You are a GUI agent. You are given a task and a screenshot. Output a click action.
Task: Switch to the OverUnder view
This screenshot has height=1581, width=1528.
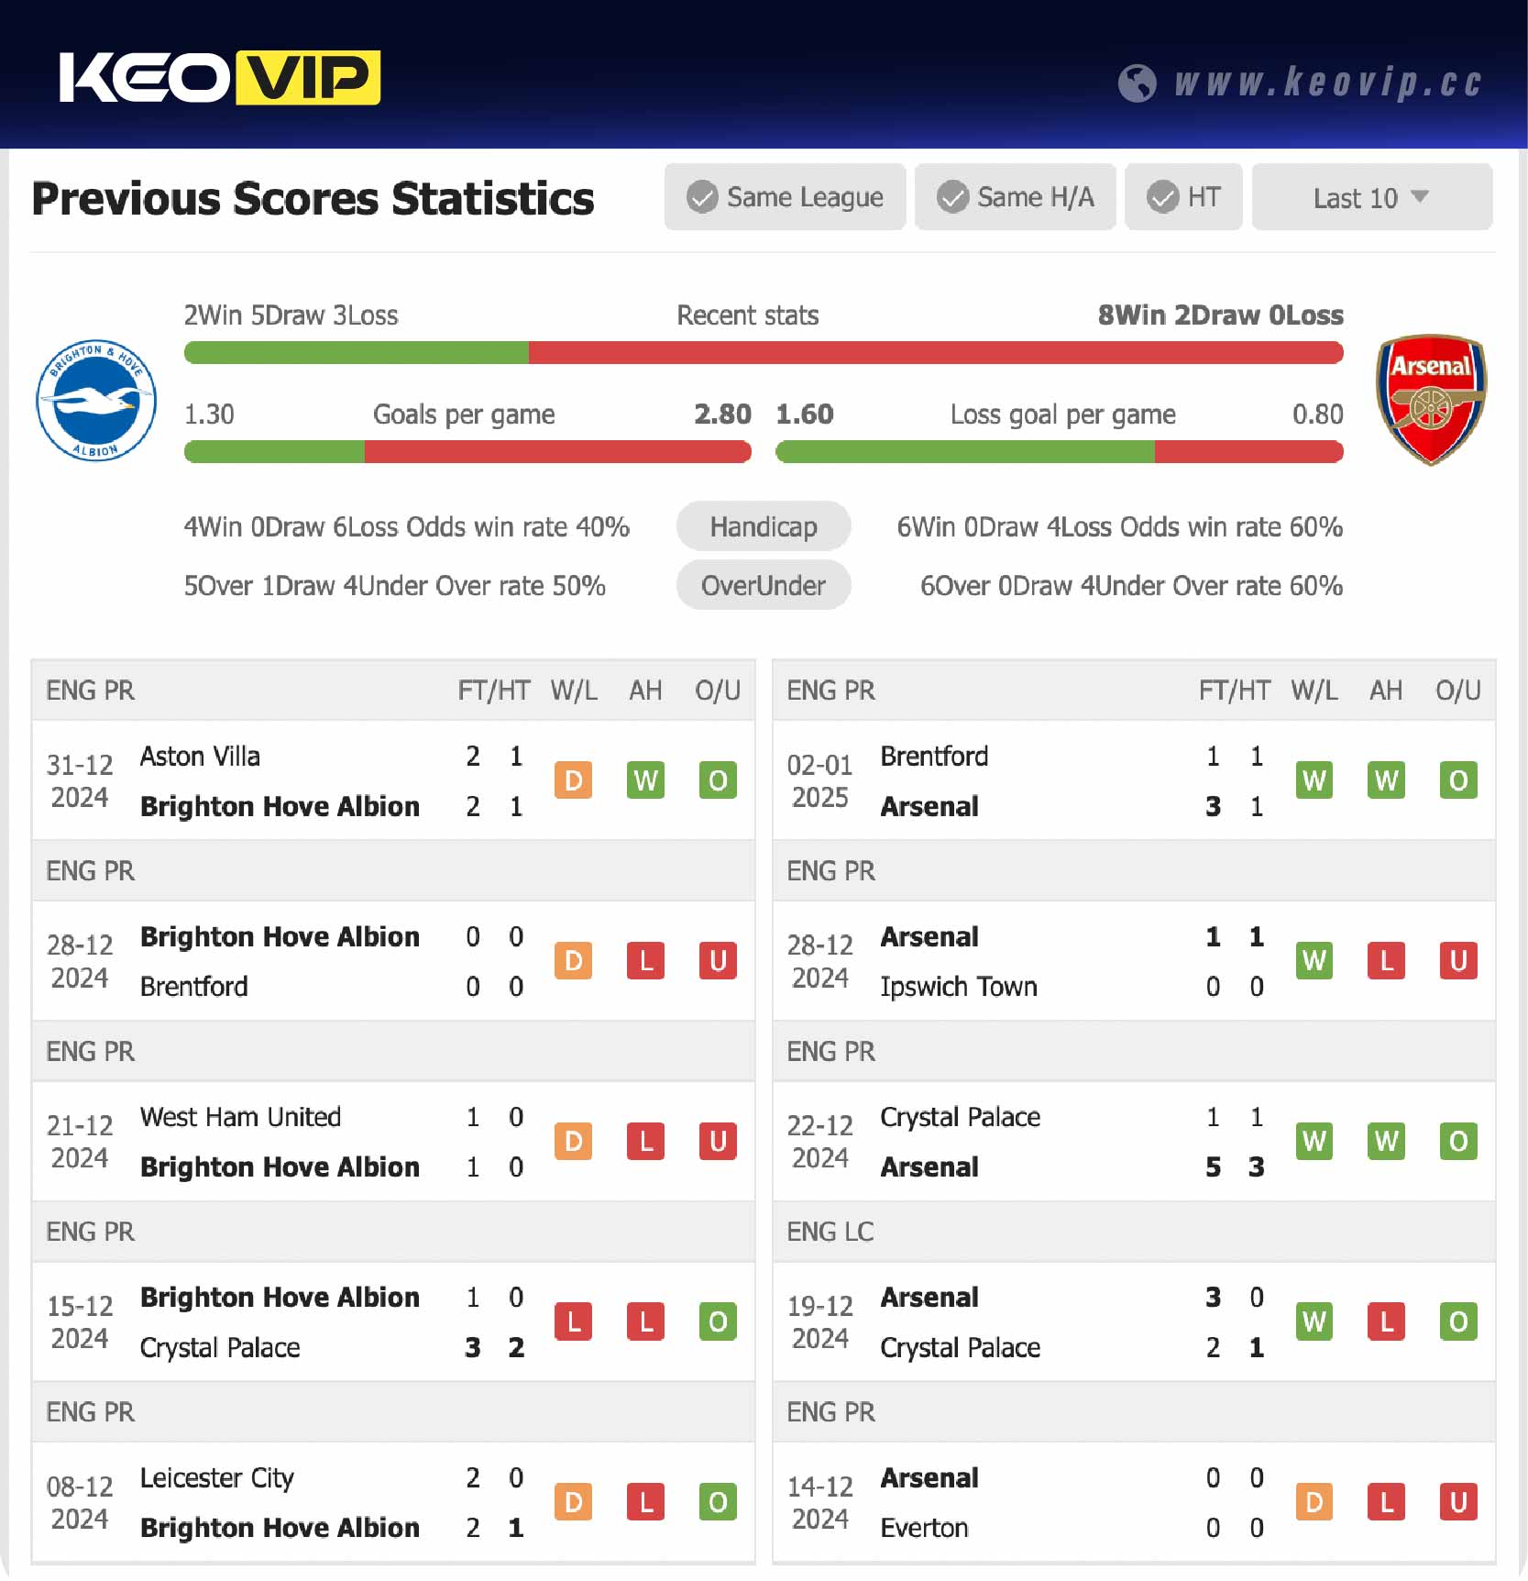[x=764, y=585]
